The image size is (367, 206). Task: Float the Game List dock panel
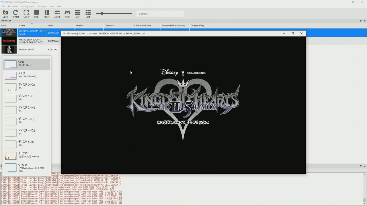coord(361,21)
